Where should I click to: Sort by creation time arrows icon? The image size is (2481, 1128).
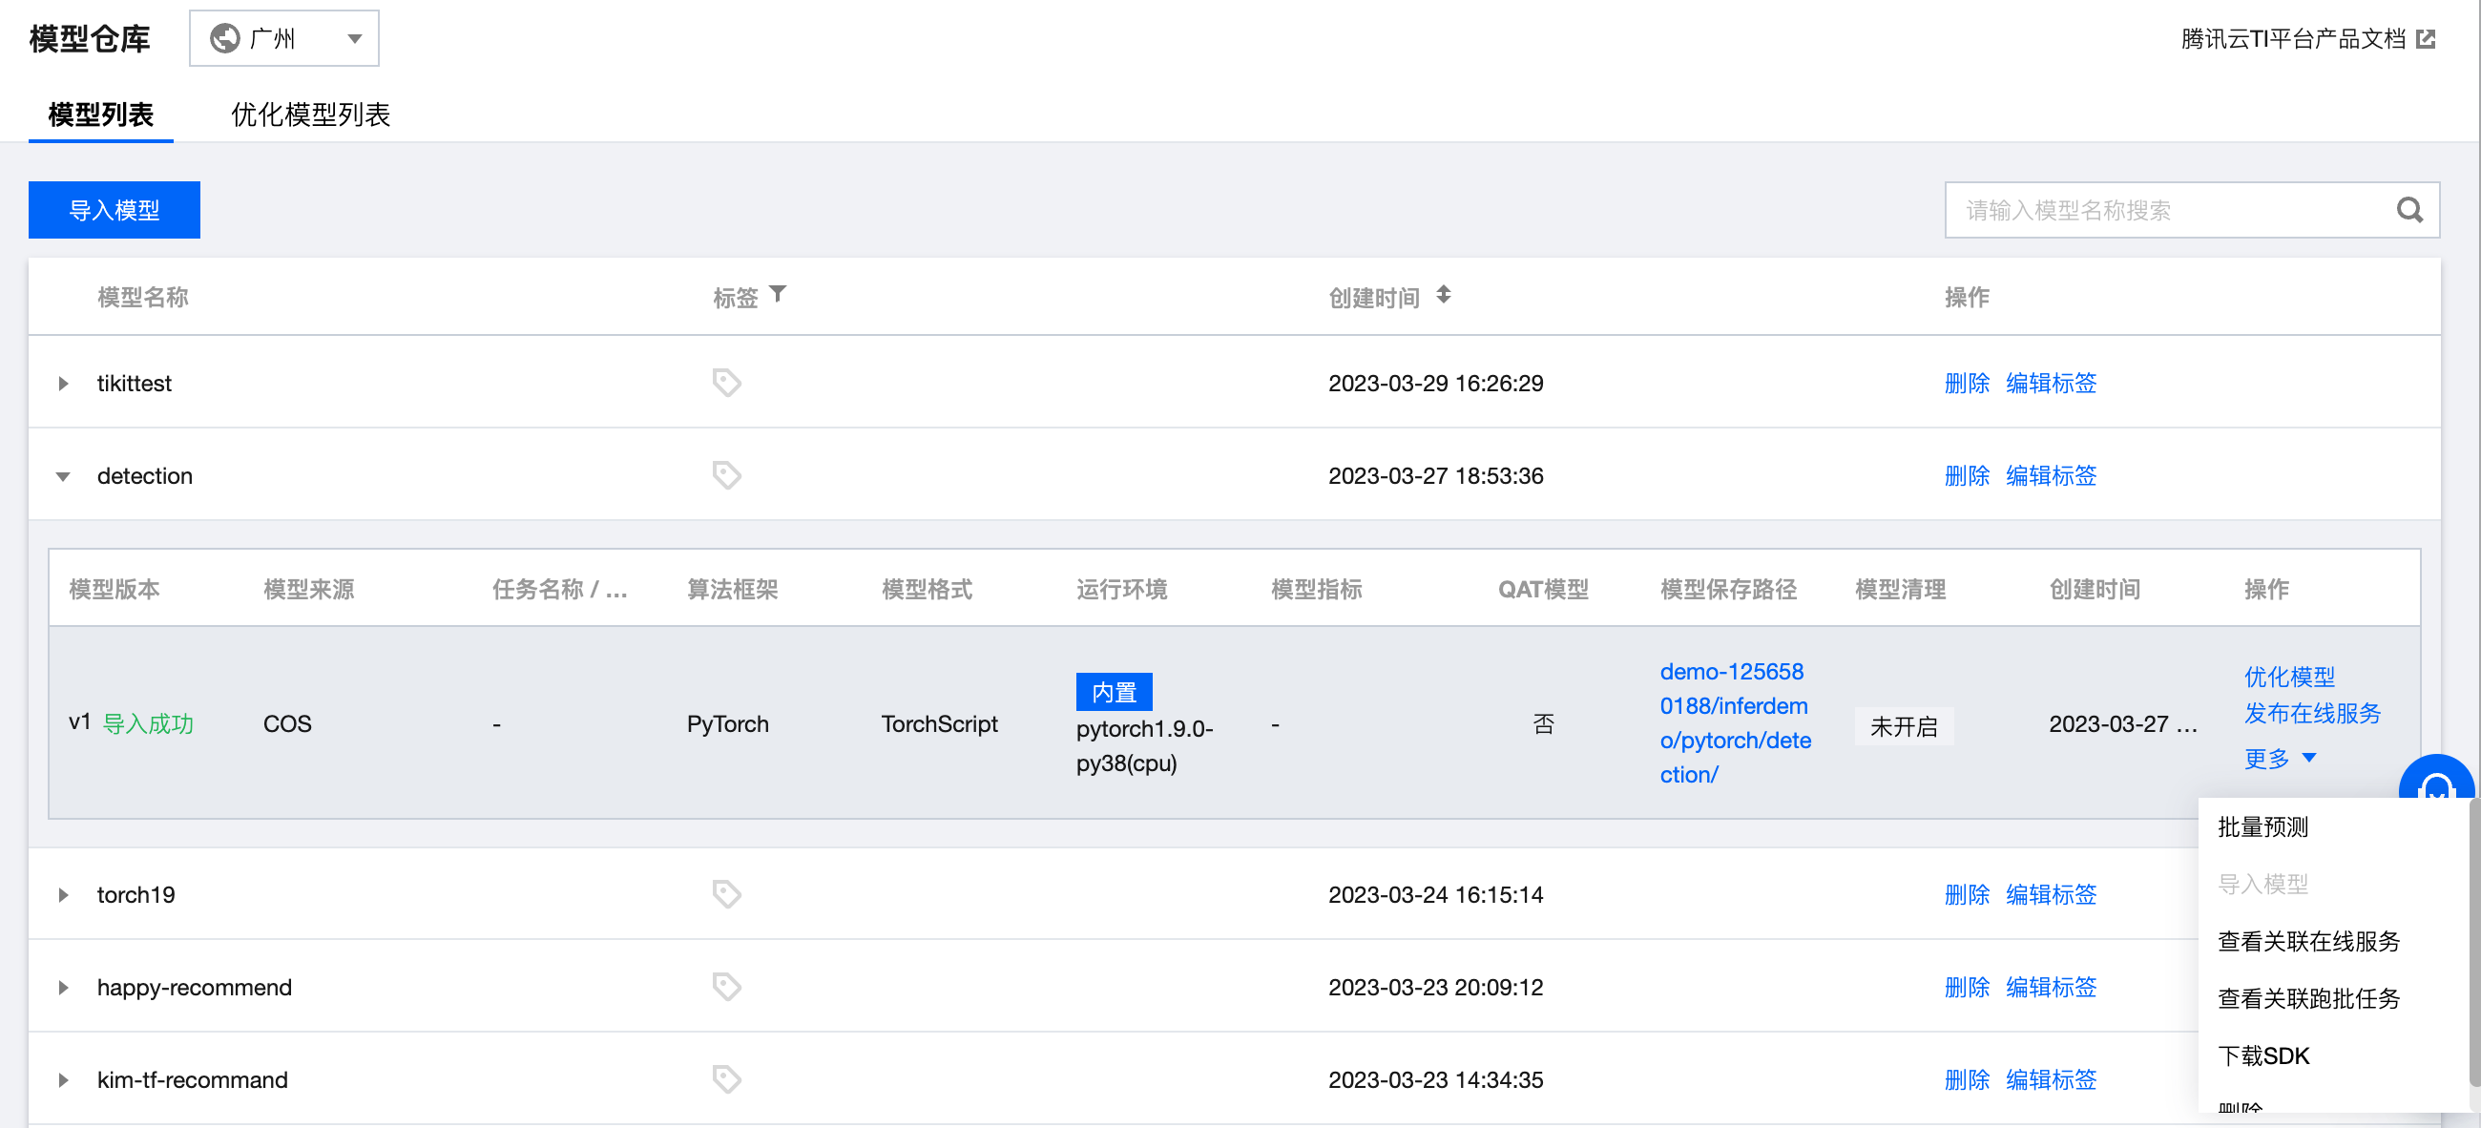tap(1443, 295)
